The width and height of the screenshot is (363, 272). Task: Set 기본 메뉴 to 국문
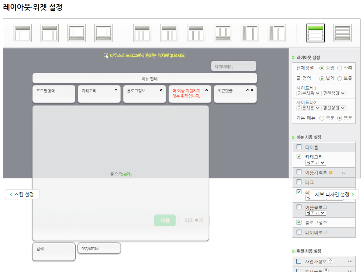(x=322, y=118)
